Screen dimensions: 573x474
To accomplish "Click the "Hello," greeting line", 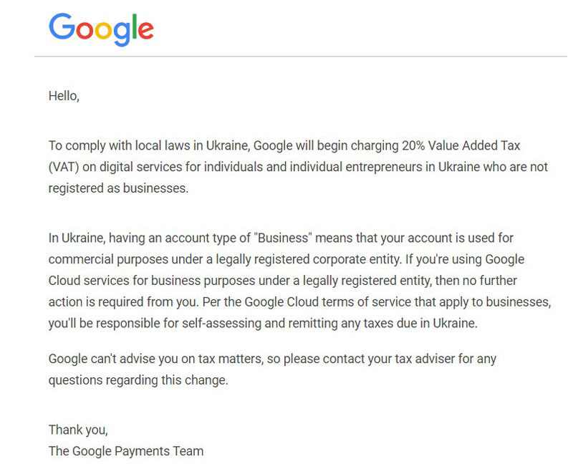I will (64, 96).
